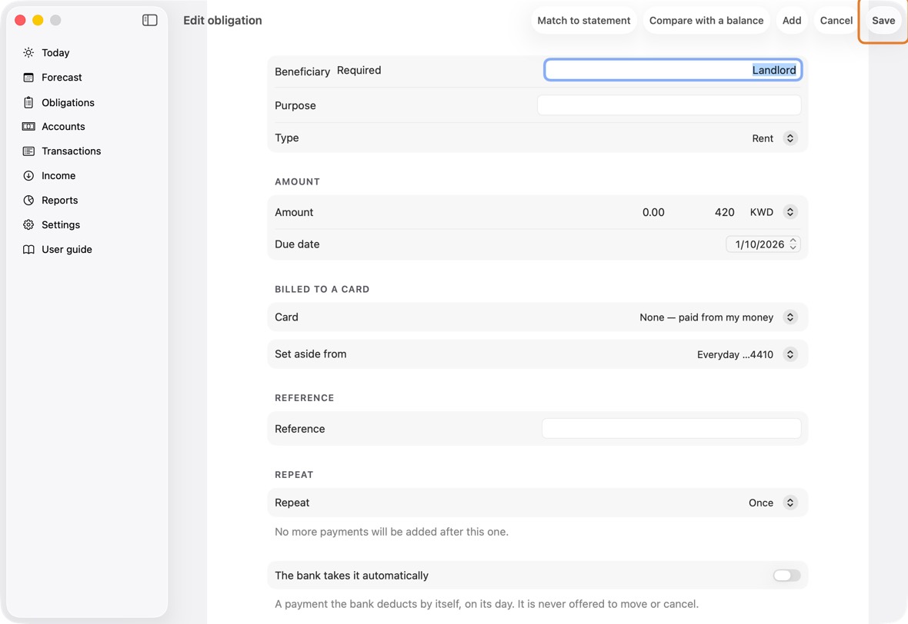Open the Income section
Screen dimensions: 908x624
click(x=58, y=176)
